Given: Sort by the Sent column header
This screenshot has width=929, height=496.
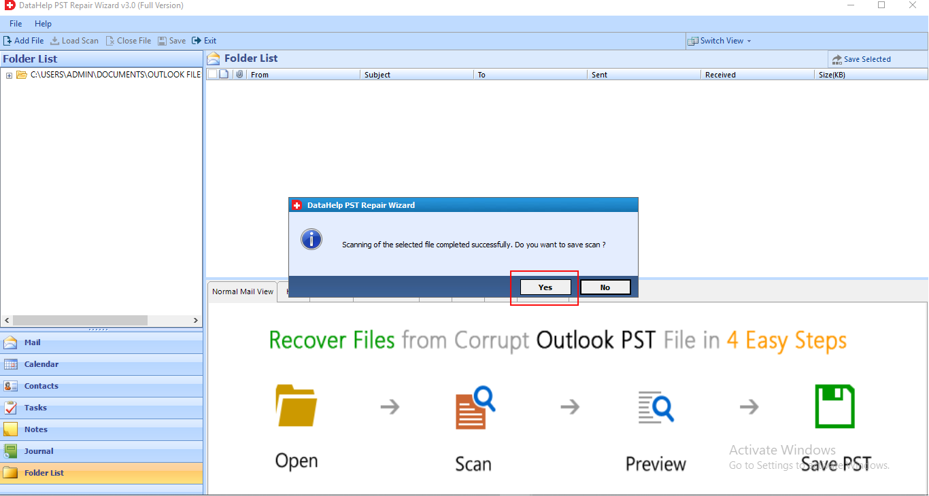Looking at the screenshot, I should [x=644, y=75].
